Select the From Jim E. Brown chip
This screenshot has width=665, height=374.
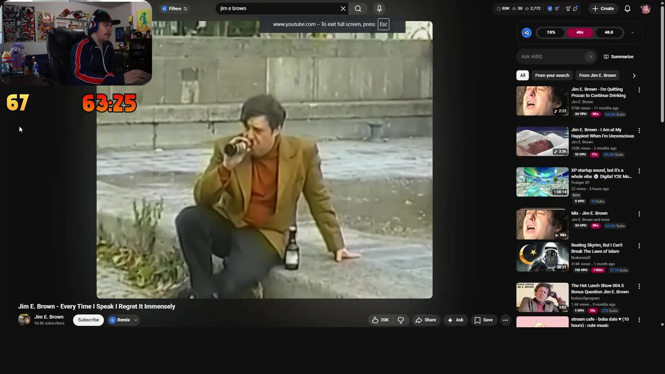(x=597, y=75)
